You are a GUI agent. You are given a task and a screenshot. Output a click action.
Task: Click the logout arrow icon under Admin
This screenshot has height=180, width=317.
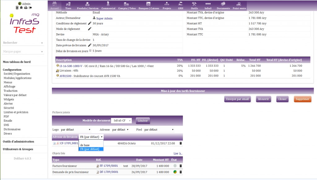[x=30, y=8]
